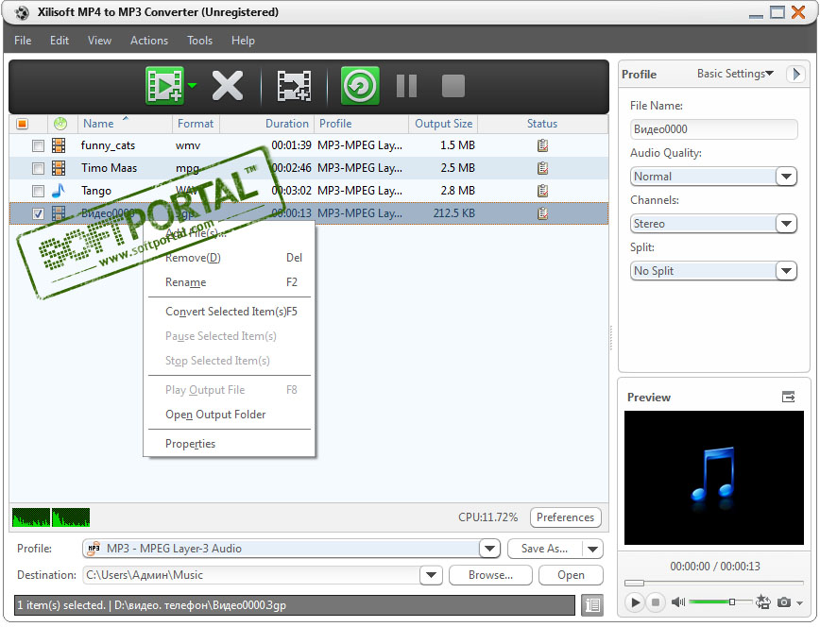Click the Pause toolbar icon
This screenshot has width=820, height=627.
(406, 86)
